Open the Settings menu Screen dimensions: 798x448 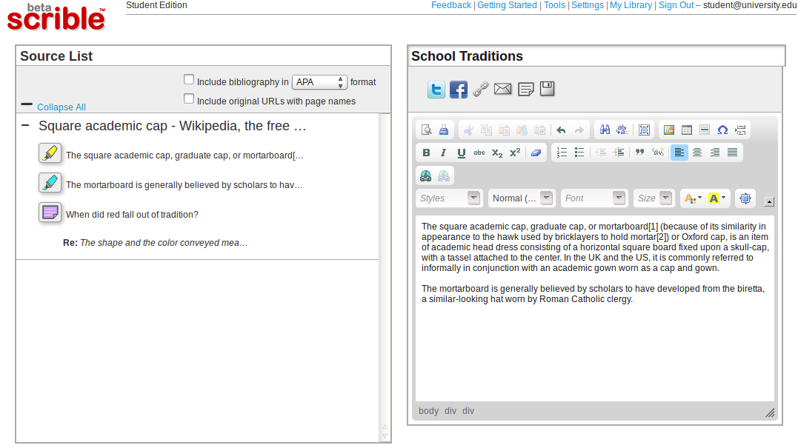click(588, 5)
